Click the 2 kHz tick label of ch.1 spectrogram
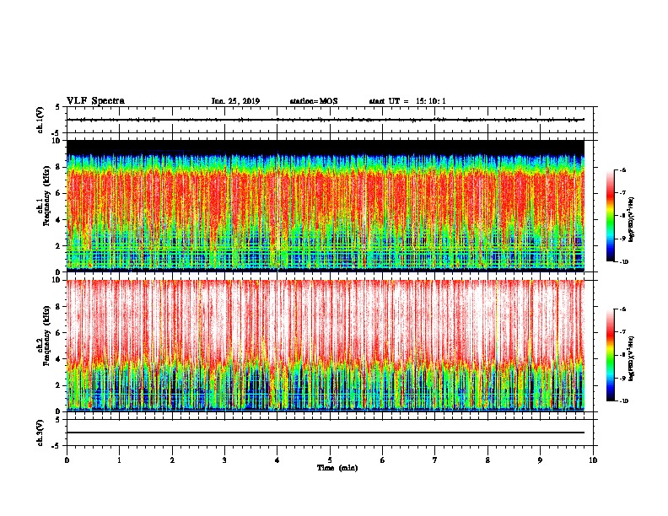The height and width of the screenshot is (516, 668). coord(60,245)
